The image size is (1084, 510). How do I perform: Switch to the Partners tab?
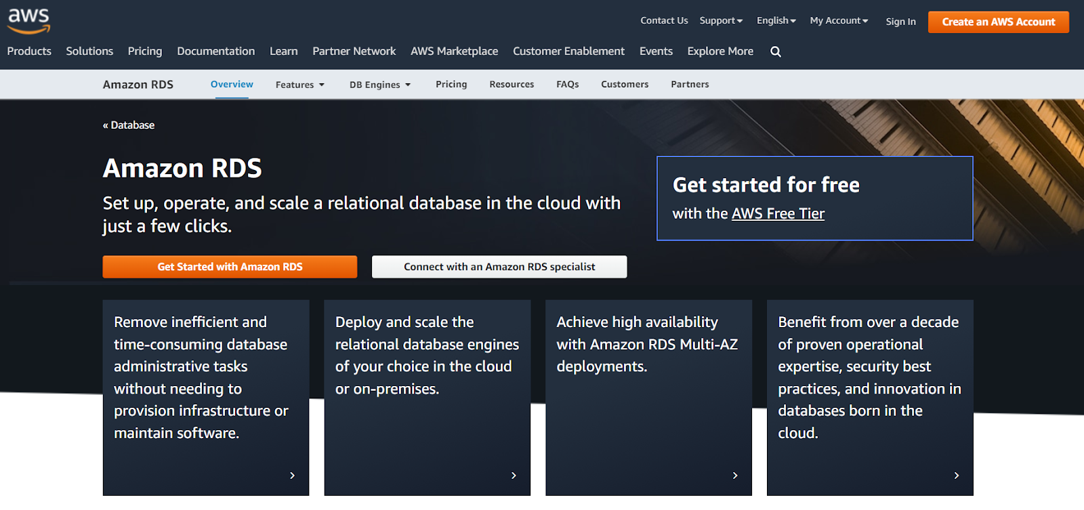(x=690, y=85)
